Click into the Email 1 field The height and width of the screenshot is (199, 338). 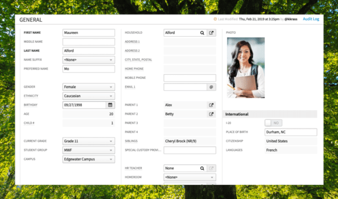[x=185, y=87]
